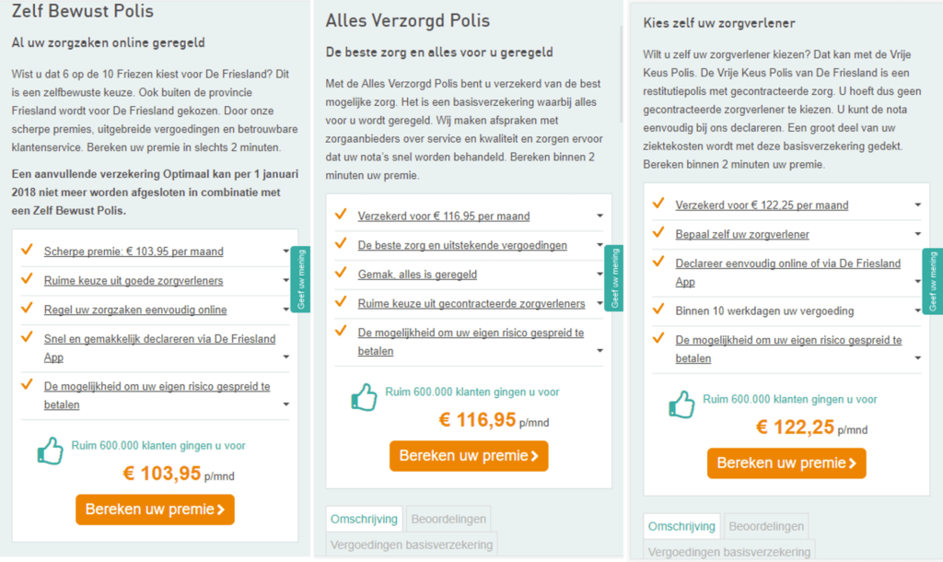The width and height of the screenshot is (943, 562).
Task: Expand 'Verzekerd voor € 116,95 per maand' arrow
Action: tap(600, 217)
